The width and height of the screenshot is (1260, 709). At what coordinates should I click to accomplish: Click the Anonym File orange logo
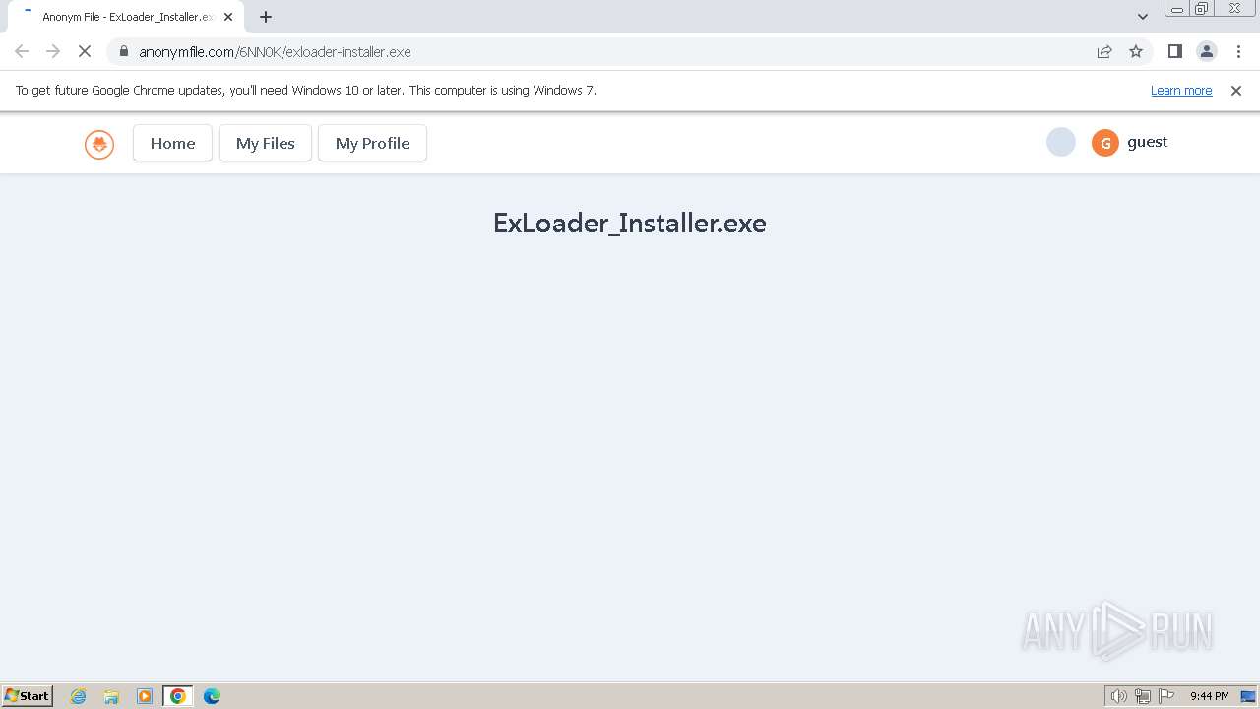99,145
